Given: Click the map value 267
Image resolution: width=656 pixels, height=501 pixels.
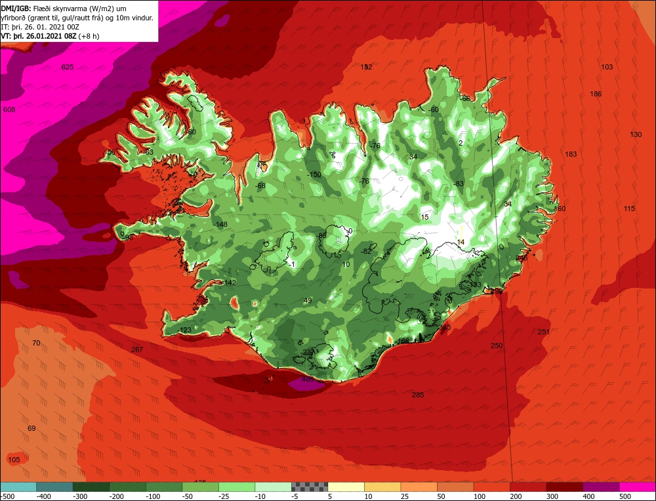Looking at the screenshot, I should coord(137,350).
